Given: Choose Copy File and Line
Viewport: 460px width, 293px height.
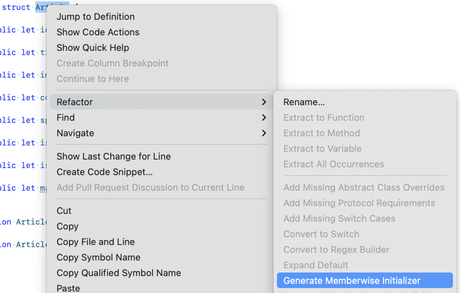Looking at the screenshot, I should pyautogui.click(x=95, y=242).
